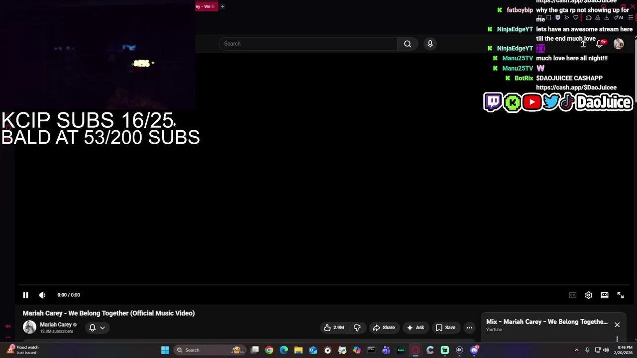Like the Mariah Carey video
The height and width of the screenshot is (358, 637).
334,327
